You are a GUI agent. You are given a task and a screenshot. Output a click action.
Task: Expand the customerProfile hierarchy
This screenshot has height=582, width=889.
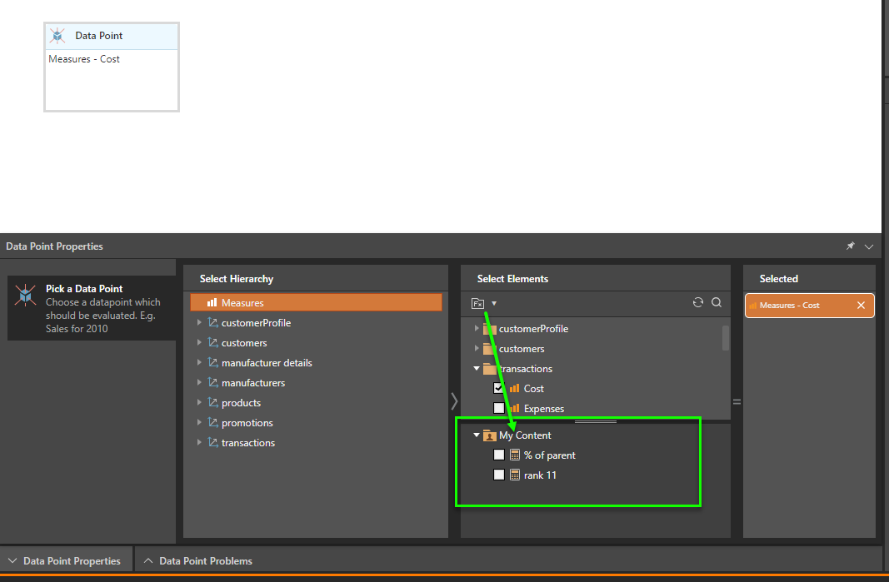coord(199,323)
